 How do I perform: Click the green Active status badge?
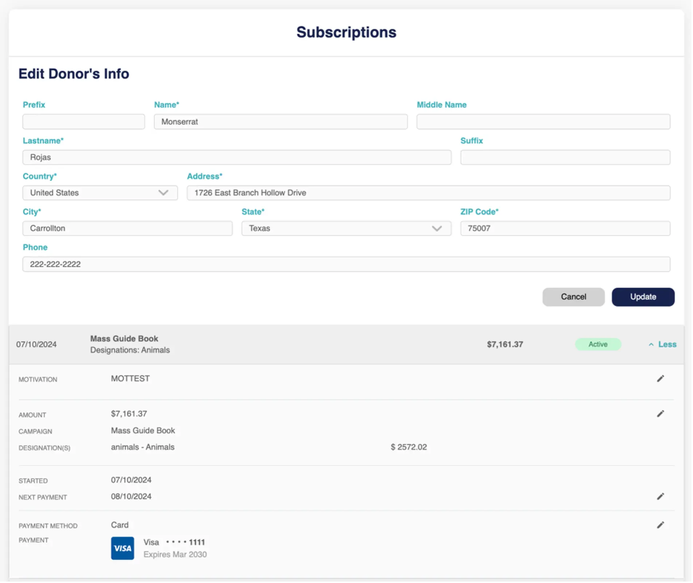click(x=598, y=344)
